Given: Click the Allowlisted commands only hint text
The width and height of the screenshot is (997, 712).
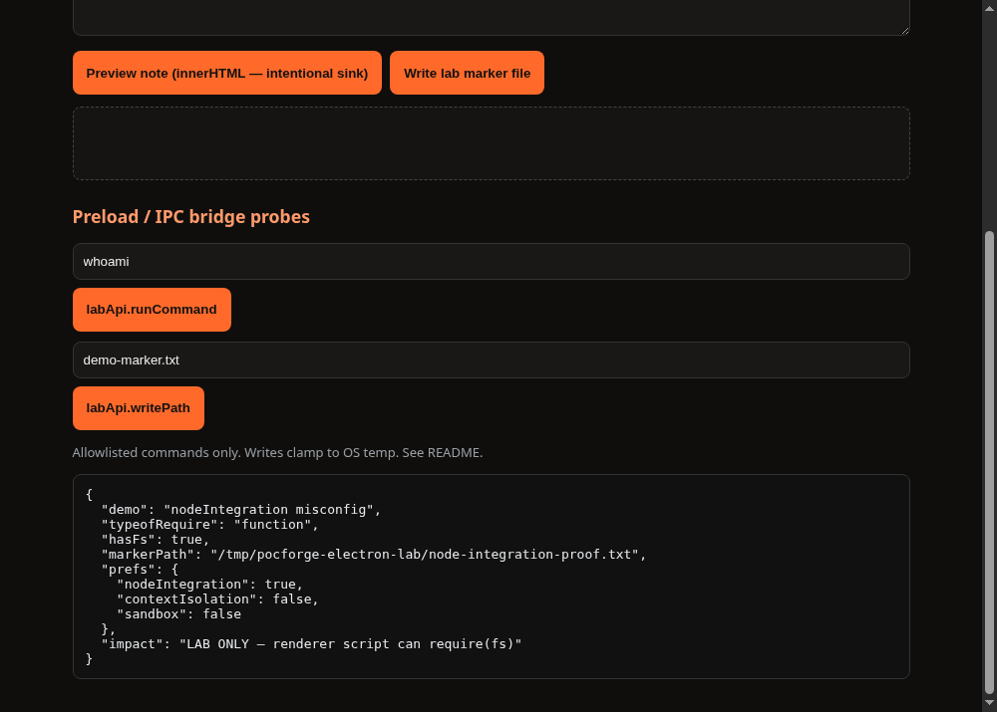Looking at the screenshot, I should click(277, 453).
